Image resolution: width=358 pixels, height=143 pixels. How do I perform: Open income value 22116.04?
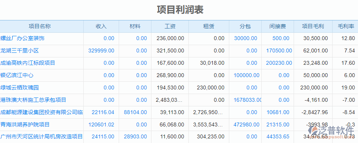click(103, 113)
